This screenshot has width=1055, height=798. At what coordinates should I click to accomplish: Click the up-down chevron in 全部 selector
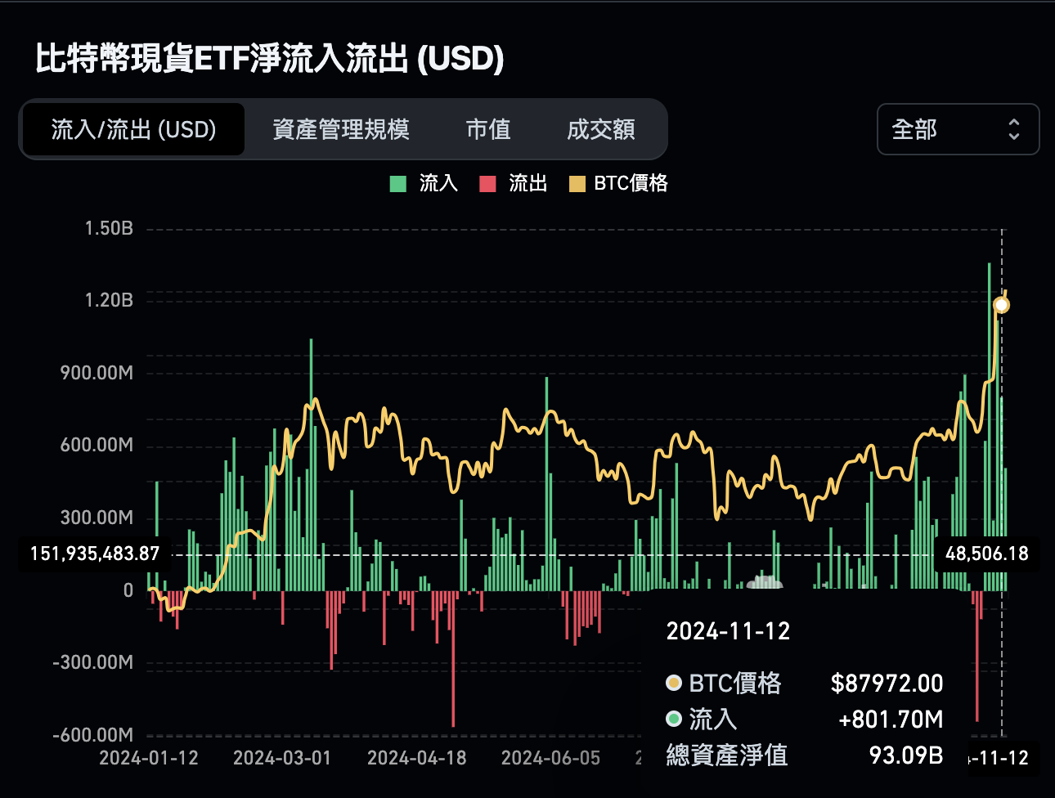1014,129
